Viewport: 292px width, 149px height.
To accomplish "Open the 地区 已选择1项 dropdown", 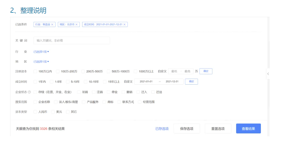I will click(x=41, y=62).
